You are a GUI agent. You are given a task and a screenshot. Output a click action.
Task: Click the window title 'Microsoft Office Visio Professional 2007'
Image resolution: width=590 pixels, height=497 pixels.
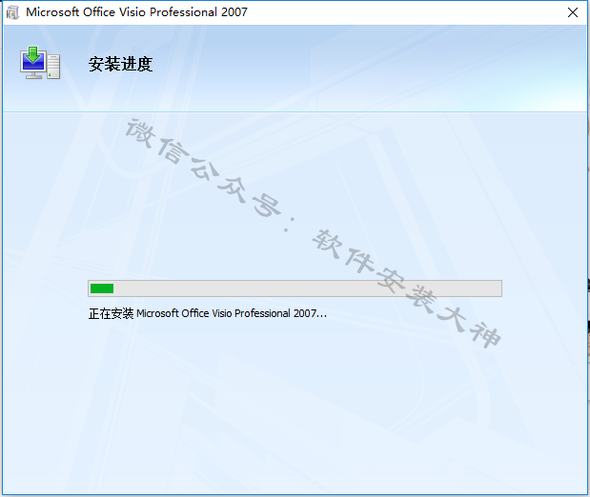[136, 12]
